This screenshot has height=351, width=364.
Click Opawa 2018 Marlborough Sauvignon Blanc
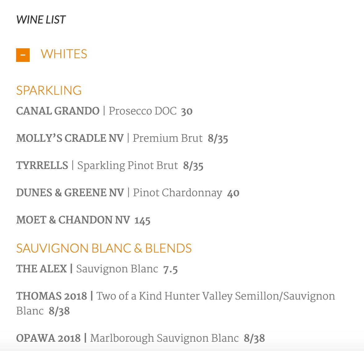coord(141,338)
